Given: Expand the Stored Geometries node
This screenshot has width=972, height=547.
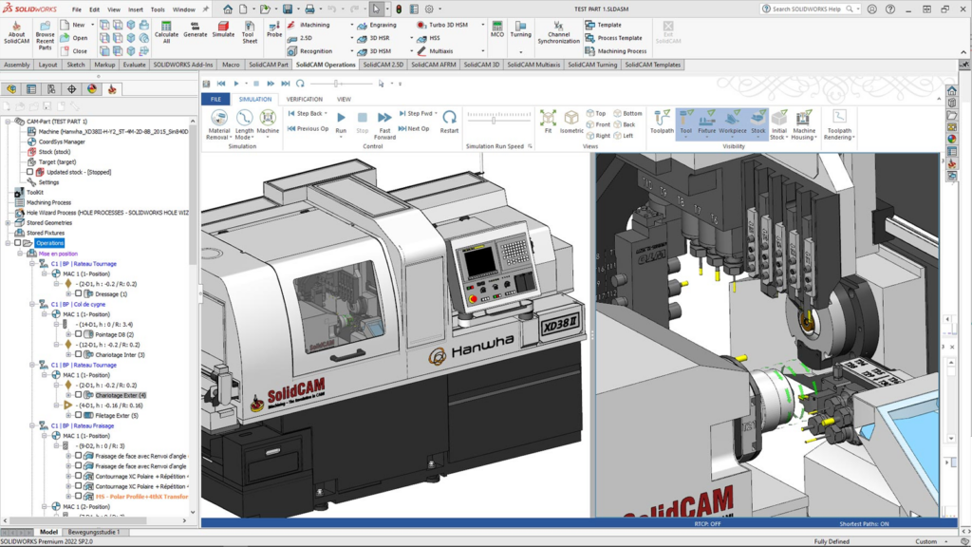Looking at the screenshot, I should point(8,222).
